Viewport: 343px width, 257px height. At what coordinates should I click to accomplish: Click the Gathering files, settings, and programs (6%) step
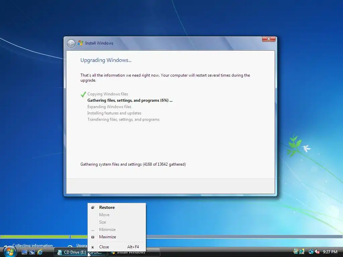[130, 100]
